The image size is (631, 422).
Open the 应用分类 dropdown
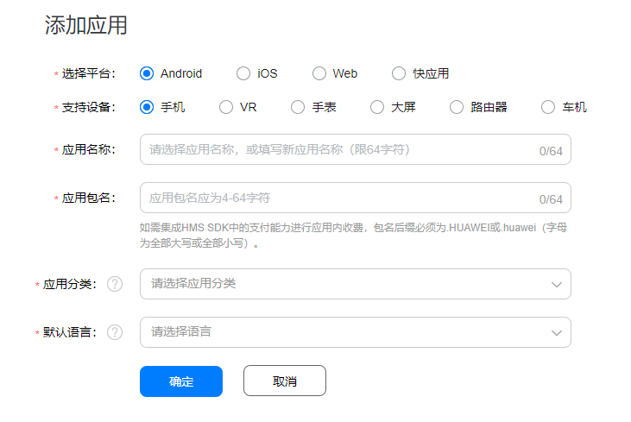356,284
